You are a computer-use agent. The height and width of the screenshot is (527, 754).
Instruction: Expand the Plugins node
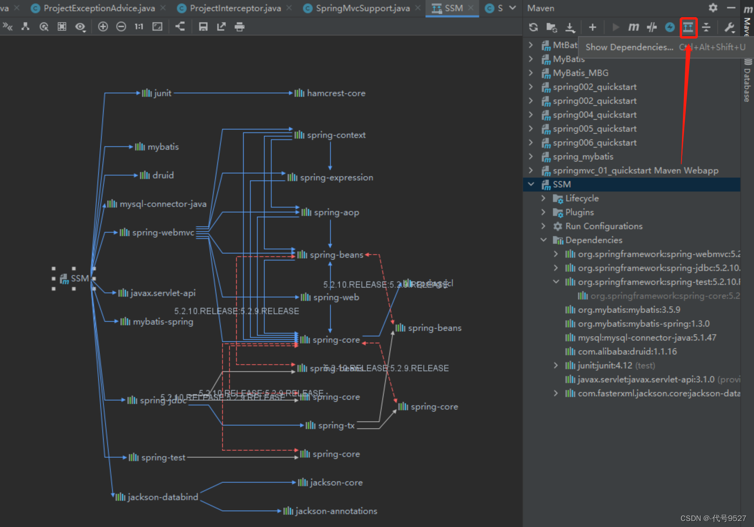544,212
